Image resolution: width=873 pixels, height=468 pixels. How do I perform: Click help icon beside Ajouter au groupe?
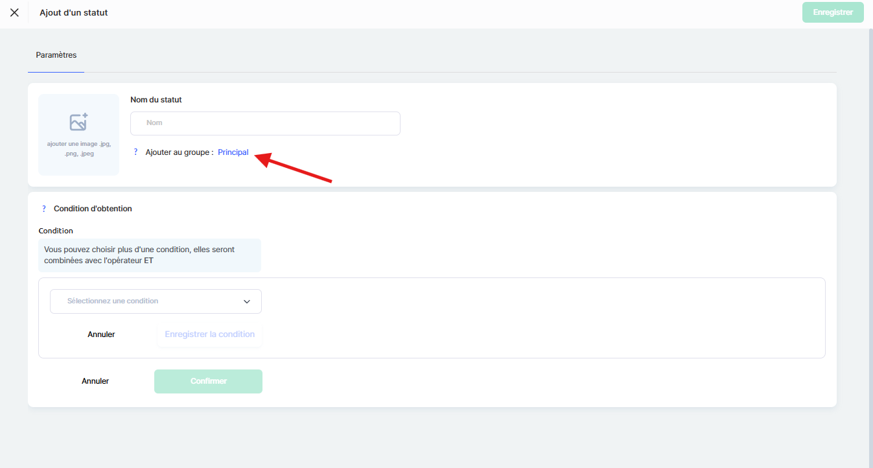[135, 152]
